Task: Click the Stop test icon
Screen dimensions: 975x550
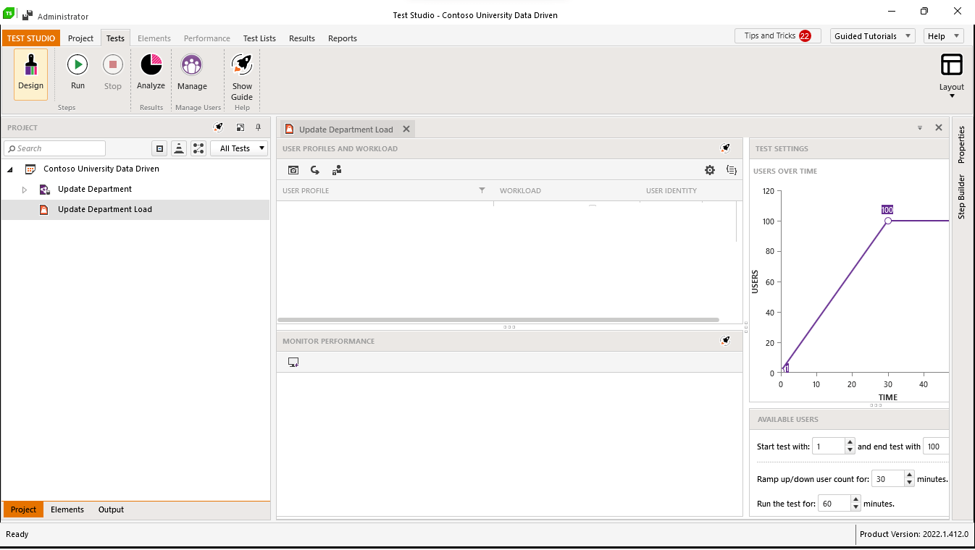Action: point(113,64)
